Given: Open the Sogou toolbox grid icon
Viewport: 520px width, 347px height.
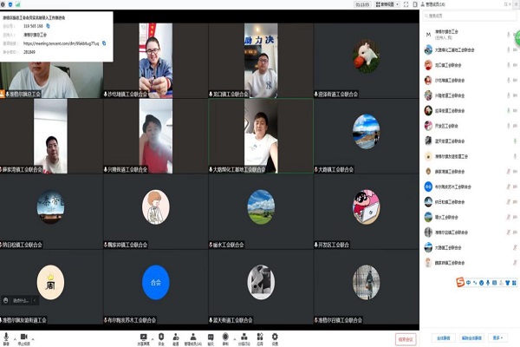Looking at the screenshot, I should [514, 283].
